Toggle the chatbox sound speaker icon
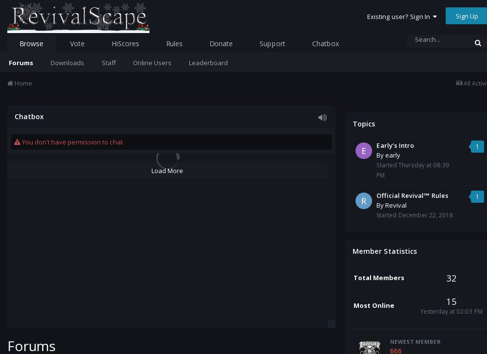487x354 pixels. (322, 117)
